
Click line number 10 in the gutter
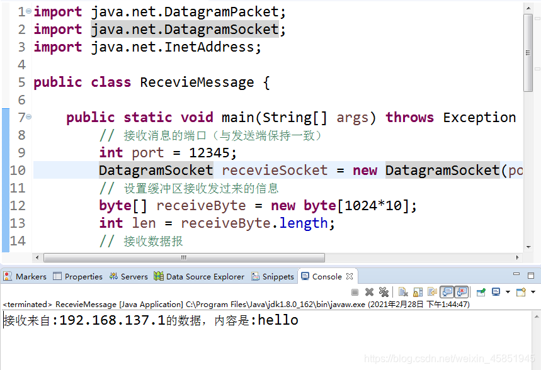pyautogui.click(x=18, y=171)
